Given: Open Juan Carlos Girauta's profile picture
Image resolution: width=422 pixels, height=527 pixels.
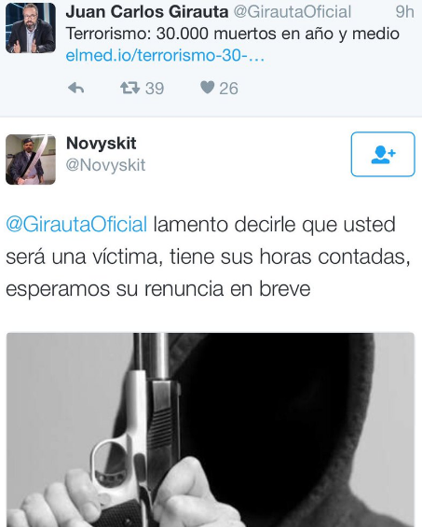Looking at the screenshot, I should 31,28.
